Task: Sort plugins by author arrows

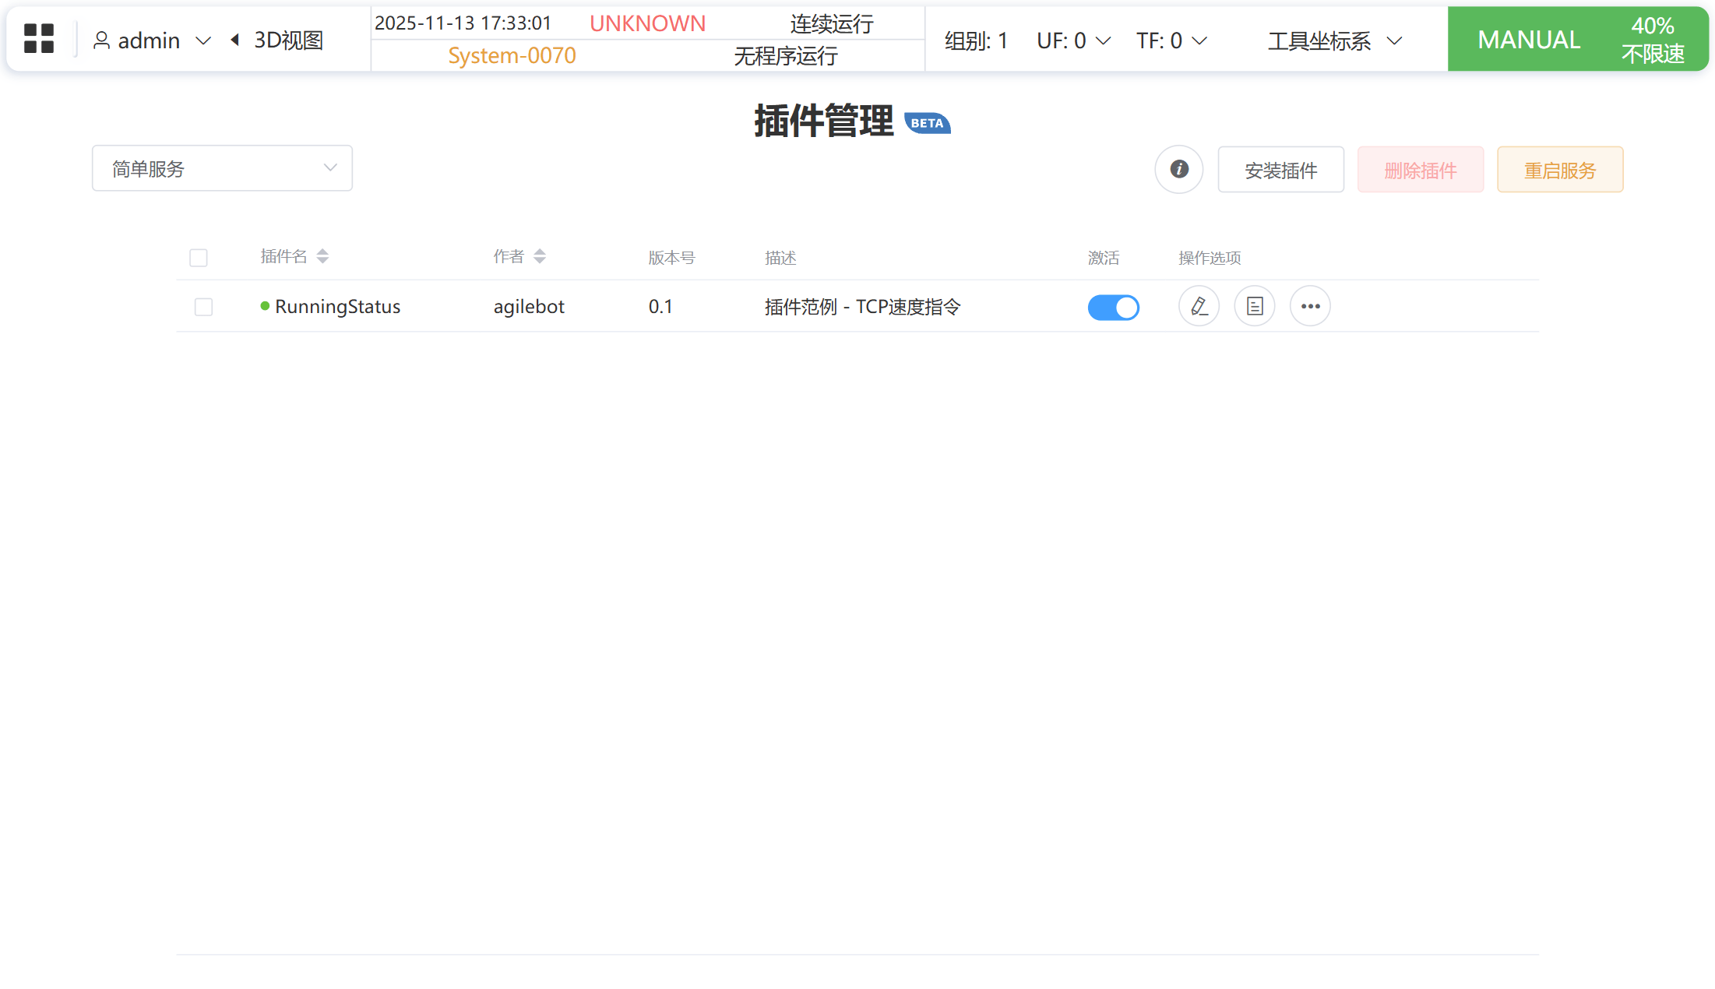Action: pyautogui.click(x=540, y=256)
